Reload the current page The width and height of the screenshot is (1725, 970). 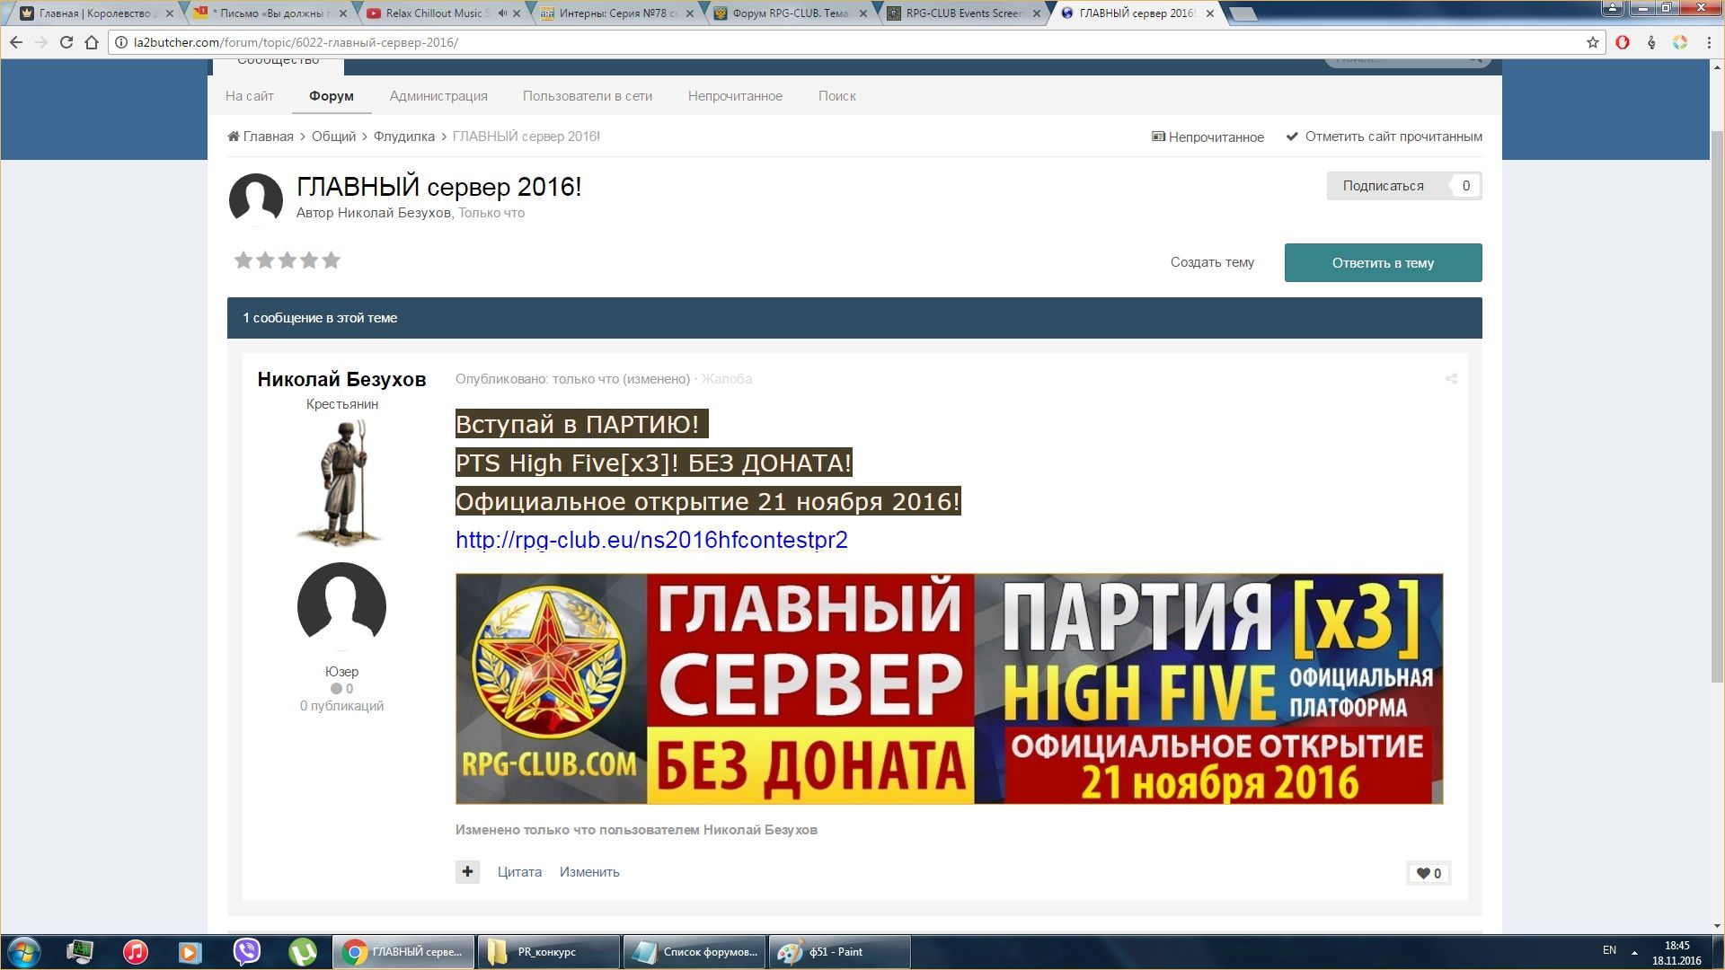click(66, 42)
